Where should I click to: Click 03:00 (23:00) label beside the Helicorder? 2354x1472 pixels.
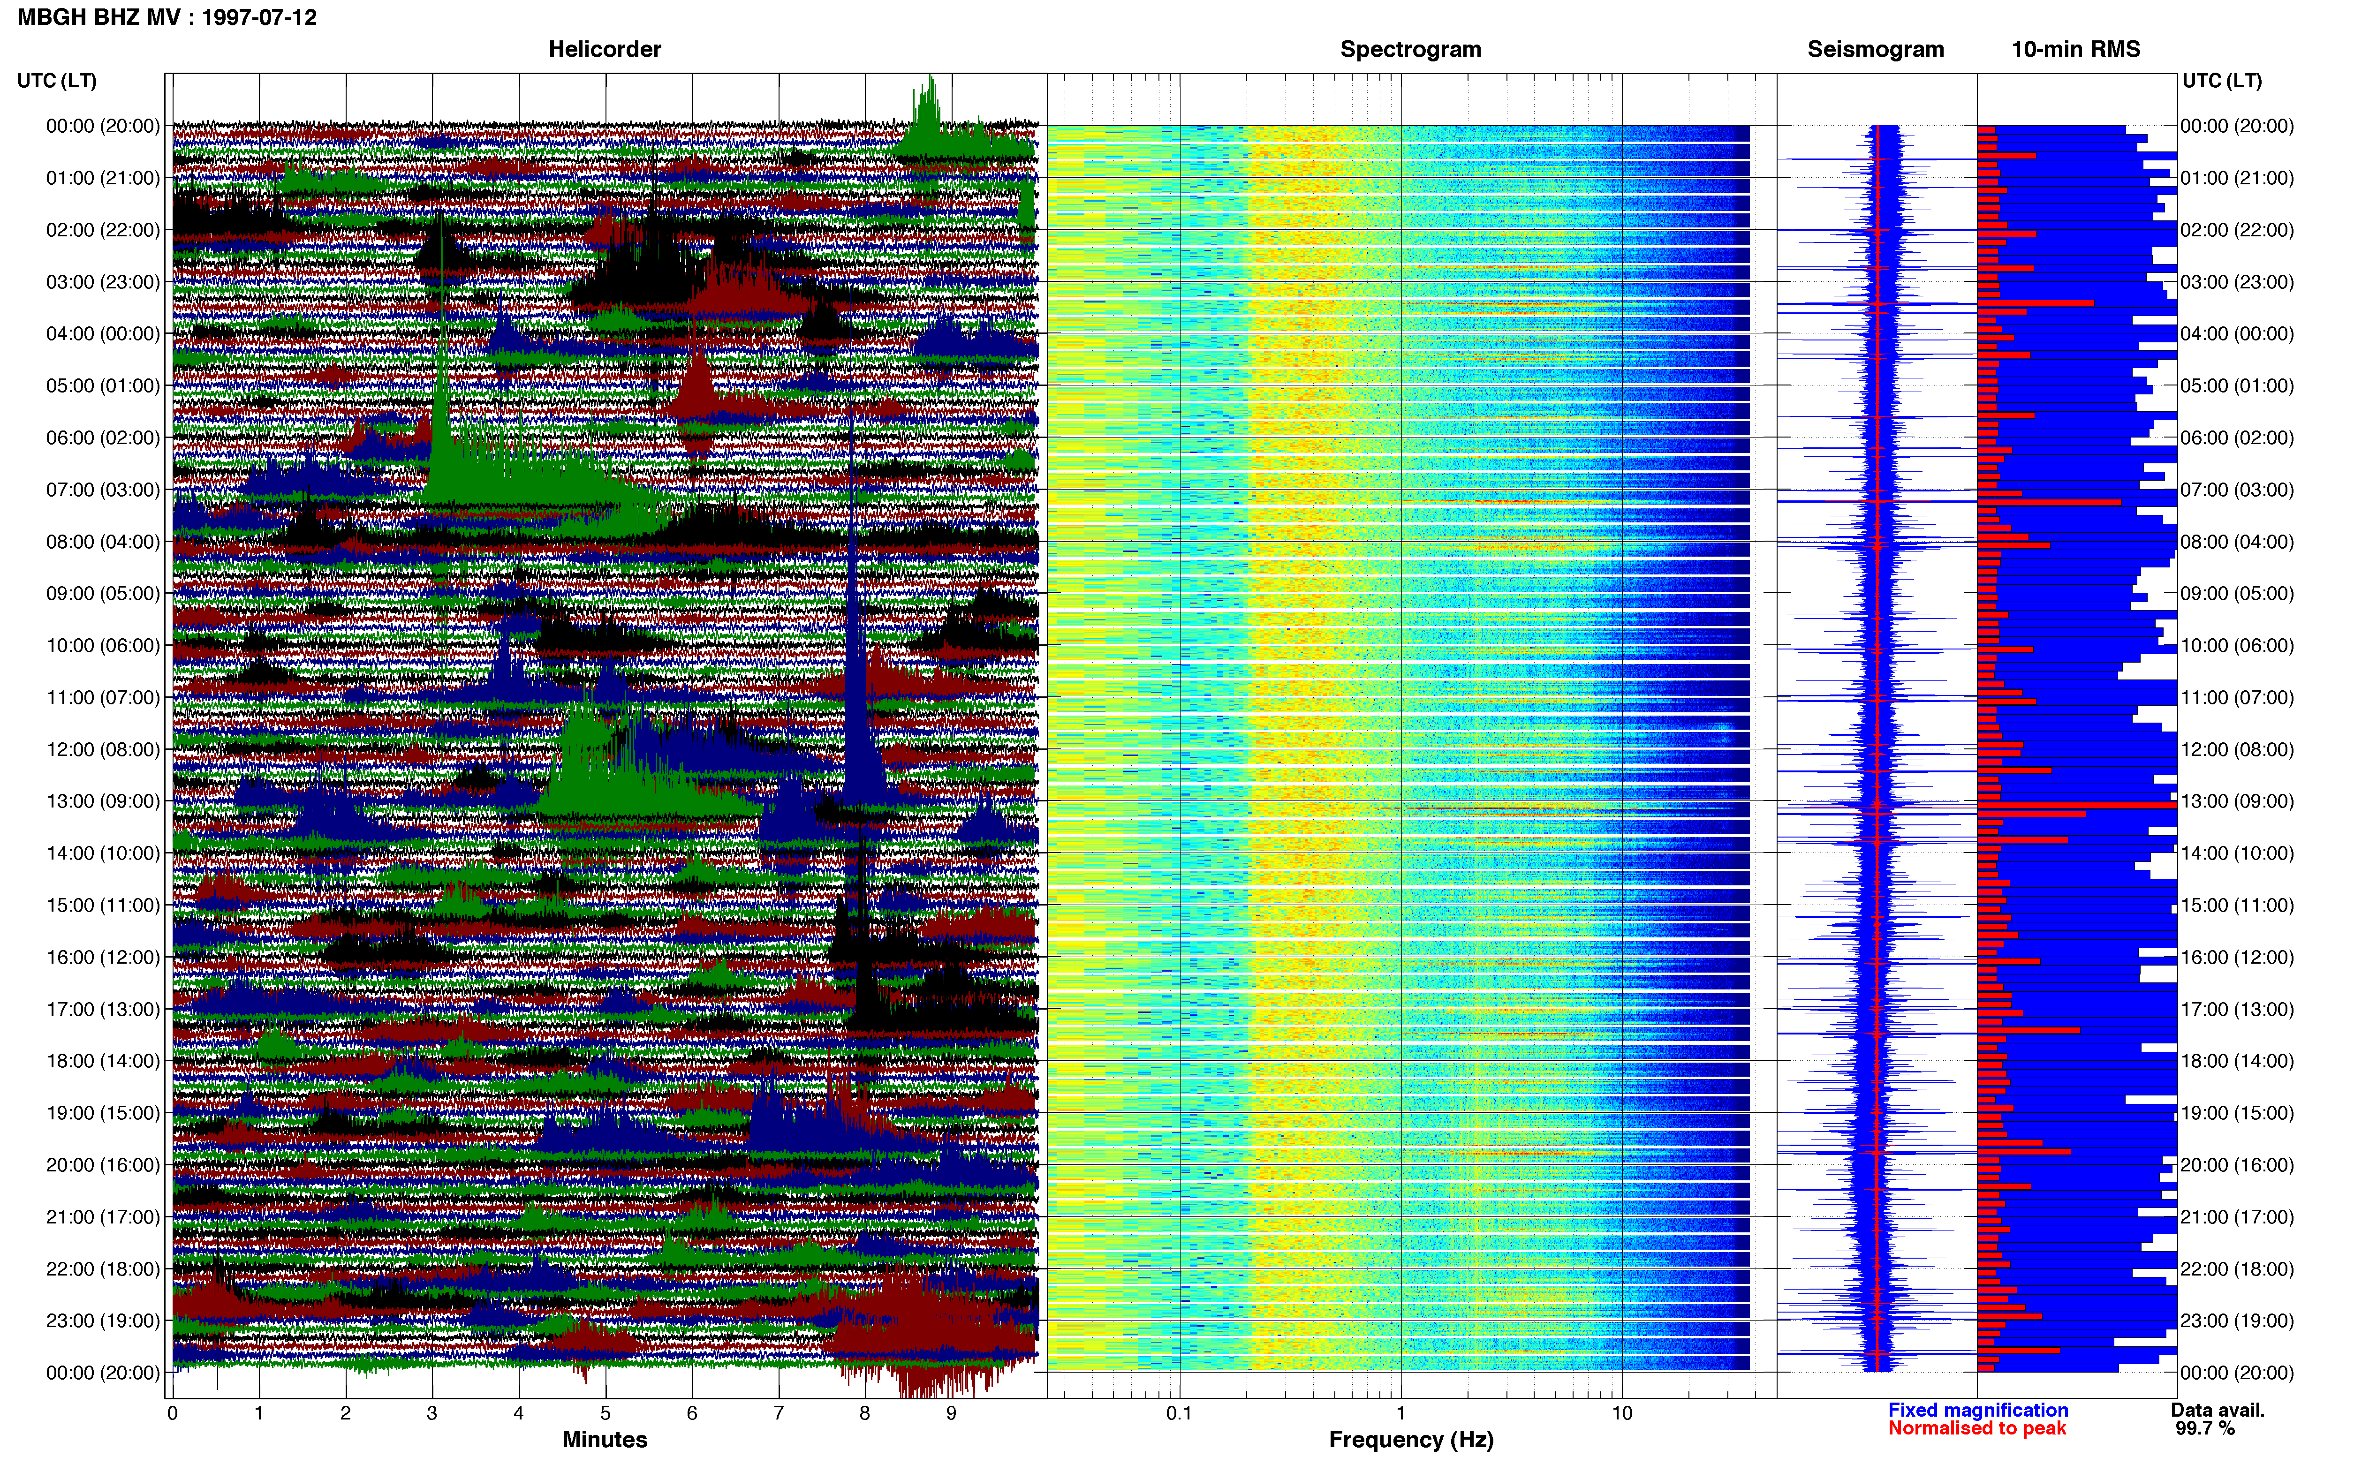[x=103, y=282]
